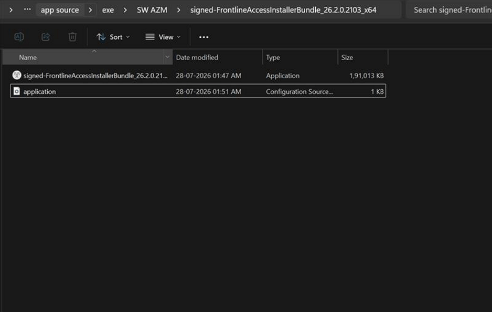Click the Delete trash icon
This screenshot has height=312, width=492.
(x=72, y=37)
